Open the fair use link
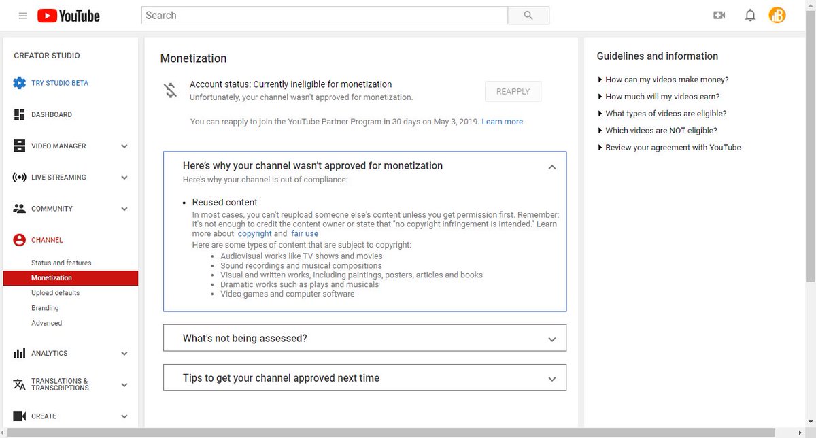The width and height of the screenshot is (816, 438). point(305,234)
